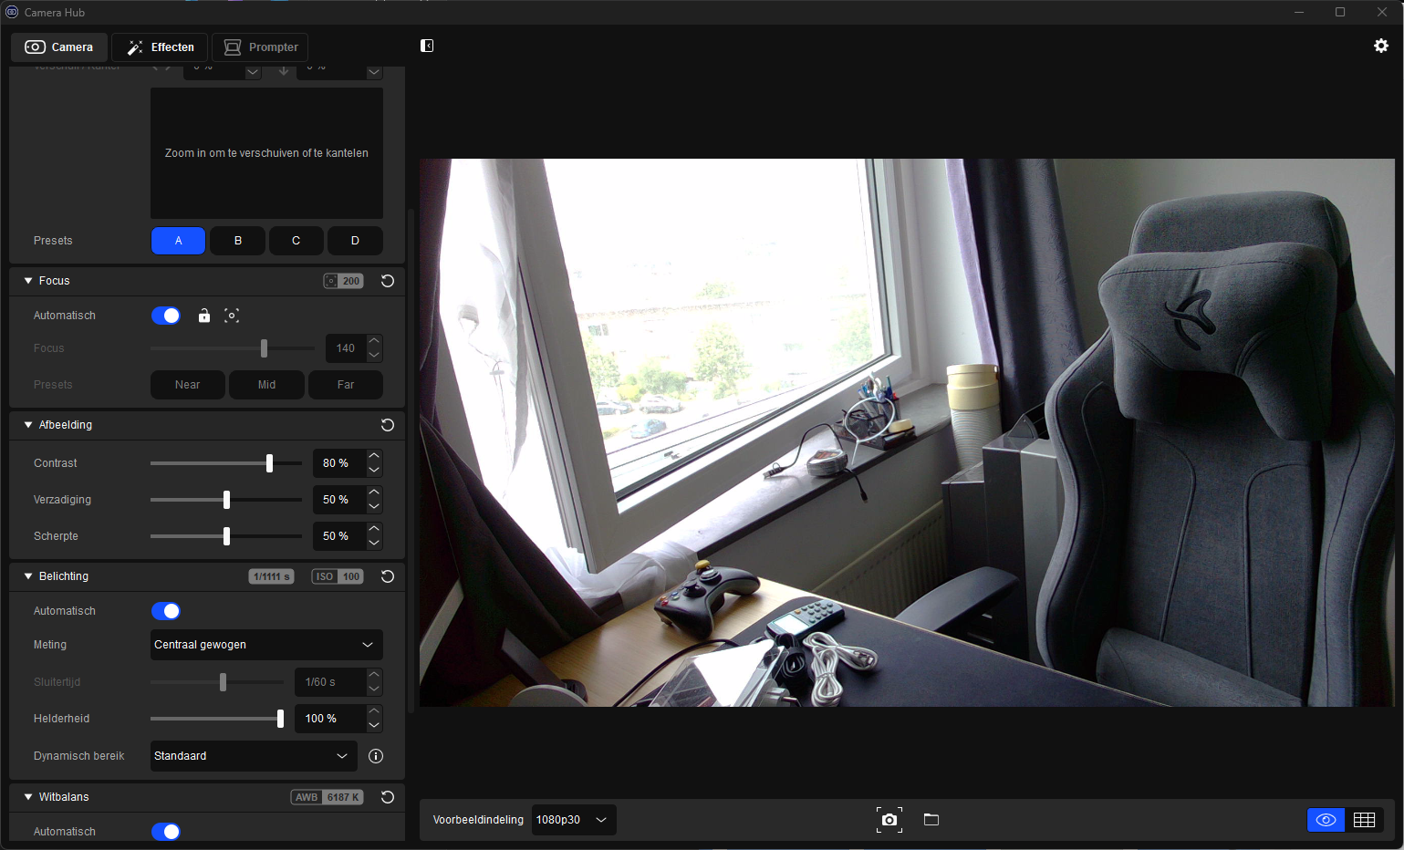
Task: Increase Helderheid with up arrow
Action: (374, 711)
